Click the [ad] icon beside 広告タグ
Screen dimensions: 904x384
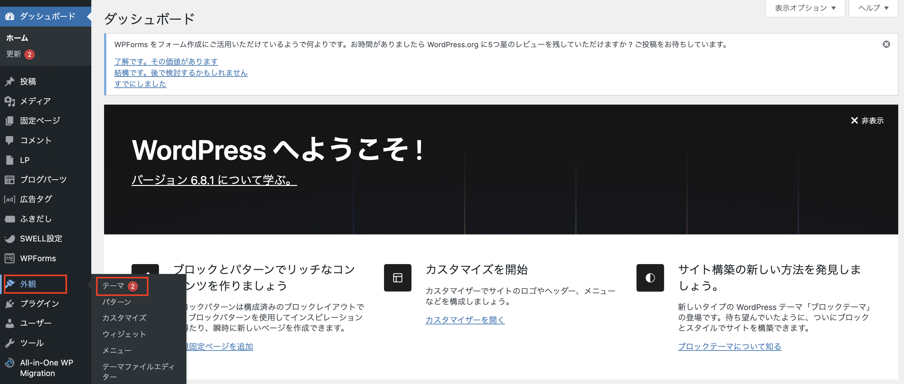pyautogui.click(x=10, y=199)
